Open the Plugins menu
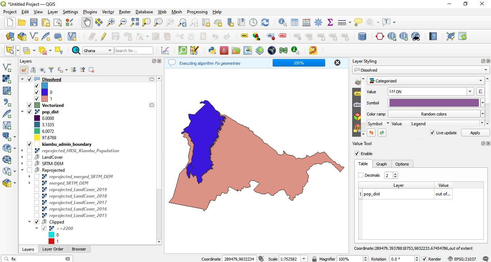The image size is (491, 262). (90, 12)
